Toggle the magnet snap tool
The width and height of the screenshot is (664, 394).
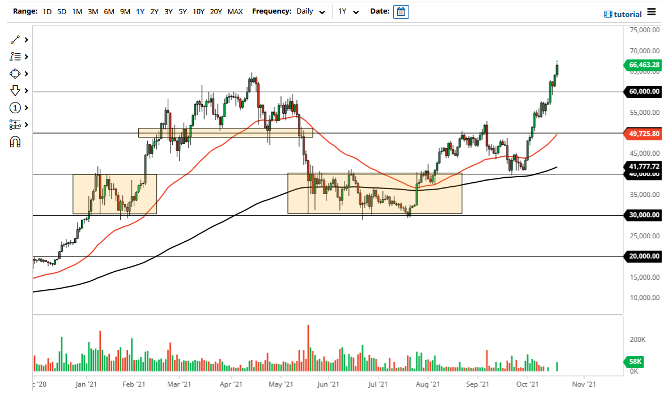15,142
